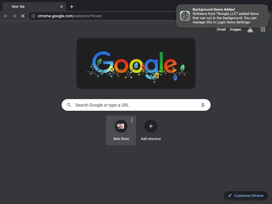Open Gmail link

pos(221,29)
